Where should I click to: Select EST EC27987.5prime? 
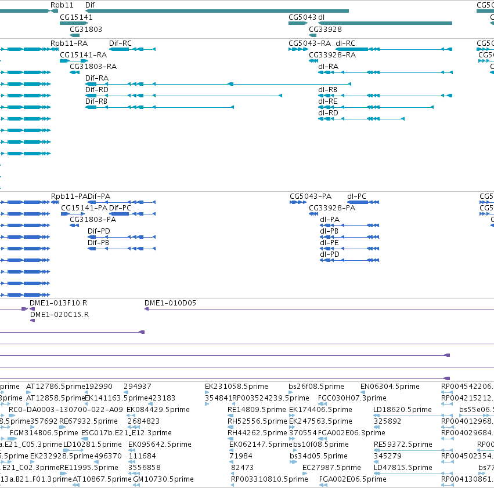click(331, 468)
